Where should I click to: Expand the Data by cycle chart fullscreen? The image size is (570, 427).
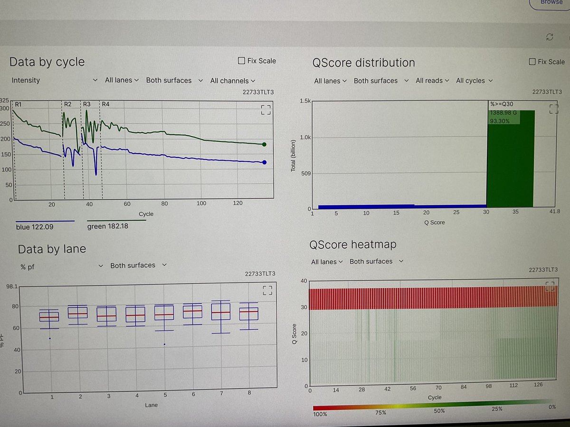click(x=266, y=110)
